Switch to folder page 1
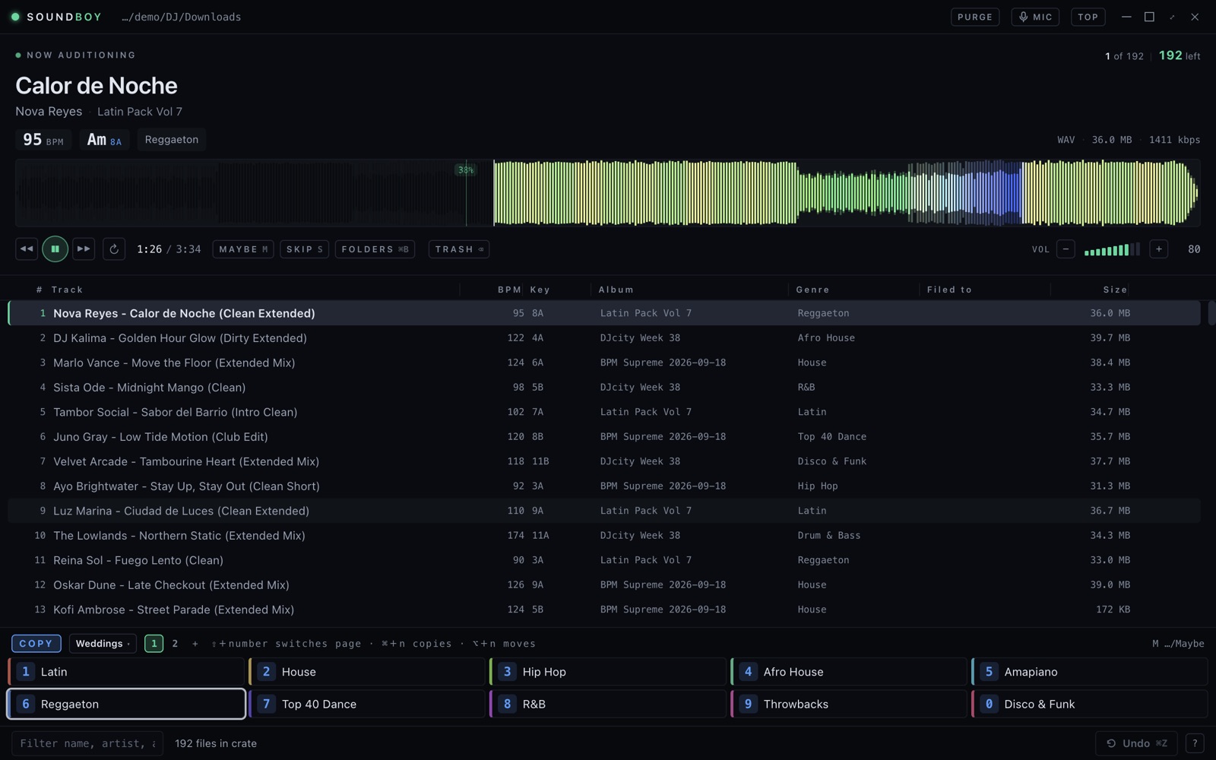1216x760 pixels. [154, 643]
